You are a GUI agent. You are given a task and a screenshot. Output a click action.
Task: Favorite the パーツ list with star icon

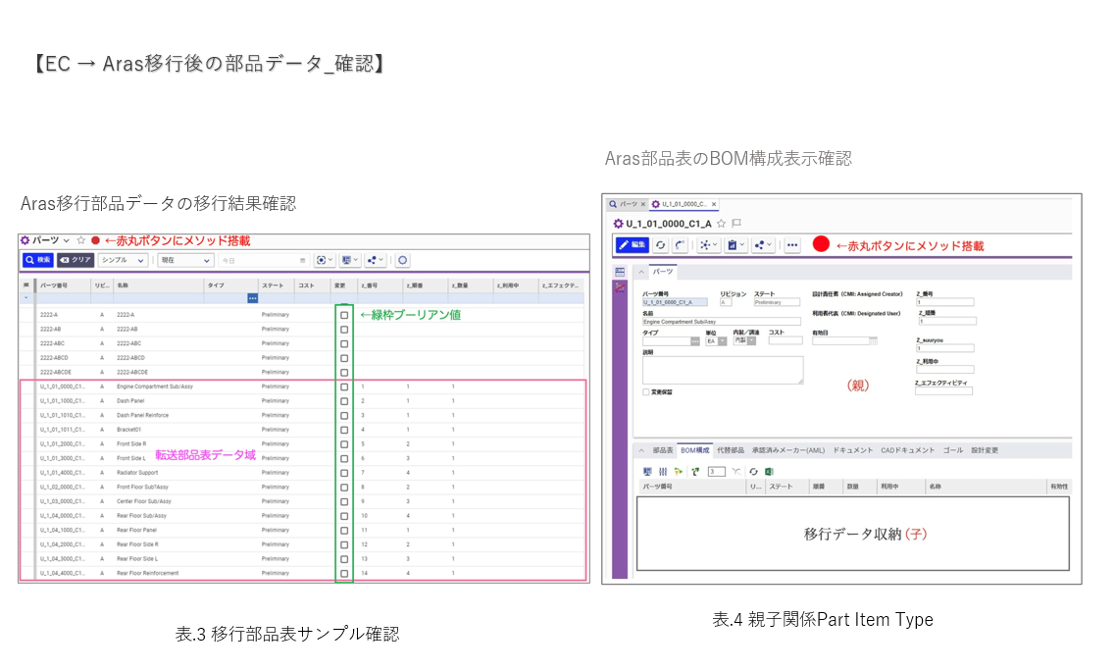point(81,240)
